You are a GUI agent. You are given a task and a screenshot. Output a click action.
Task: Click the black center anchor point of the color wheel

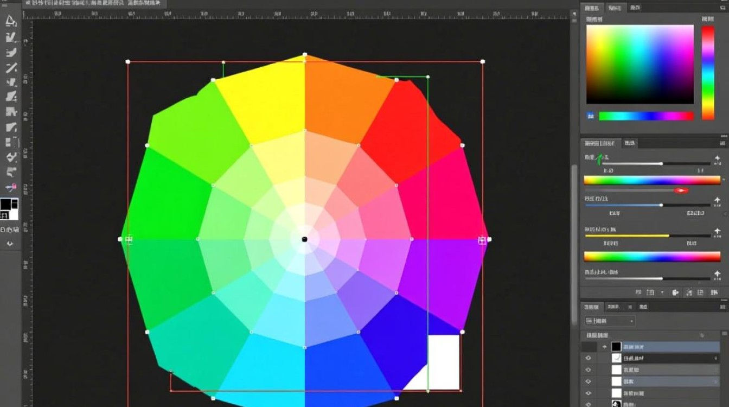pyautogui.click(x=304, y=239)
